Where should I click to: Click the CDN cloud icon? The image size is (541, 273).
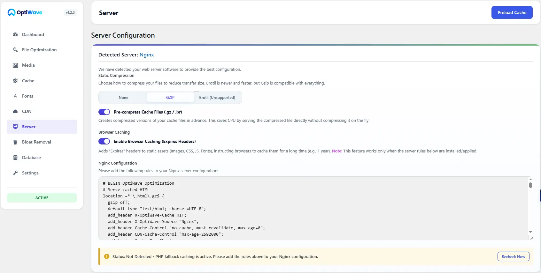click(x=15, y=111)
